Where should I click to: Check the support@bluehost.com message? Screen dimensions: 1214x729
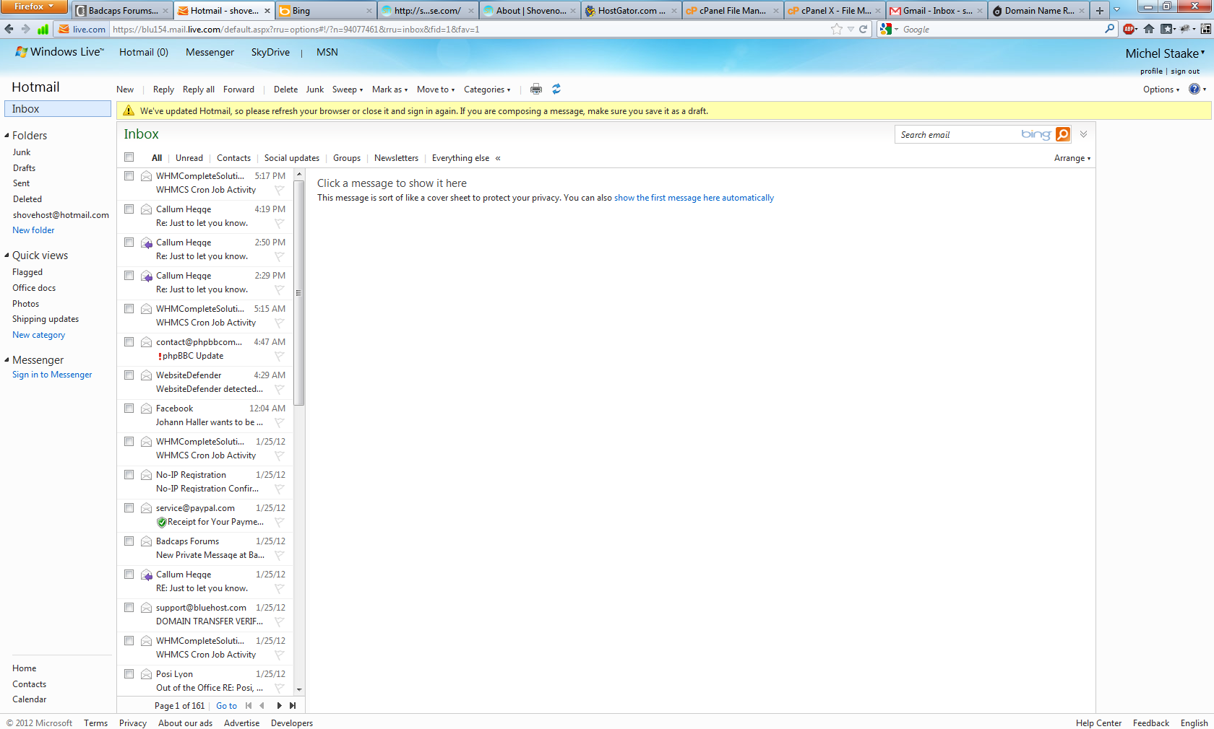129,608
